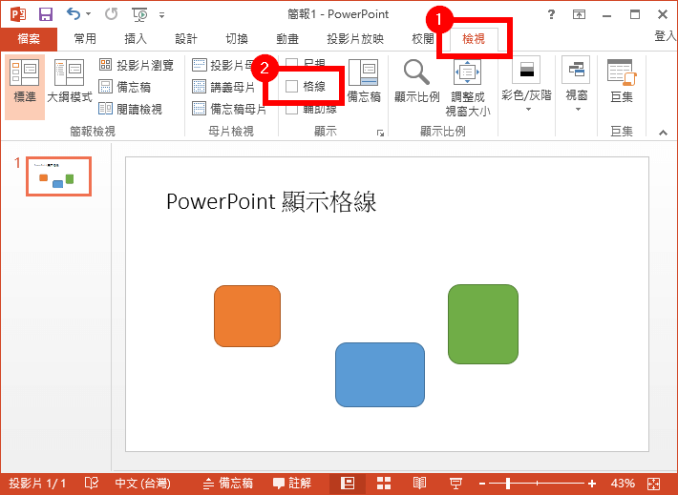The image size is (678, 495).
Task: Open the Undo history dropdown arrow
Action: pyautogui.click(x=88, y=14)
